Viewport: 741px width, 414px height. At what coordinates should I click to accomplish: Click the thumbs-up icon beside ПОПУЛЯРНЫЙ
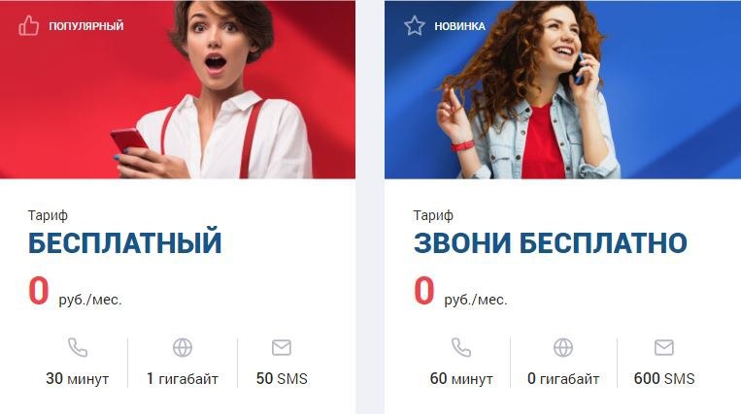[28, 25]
